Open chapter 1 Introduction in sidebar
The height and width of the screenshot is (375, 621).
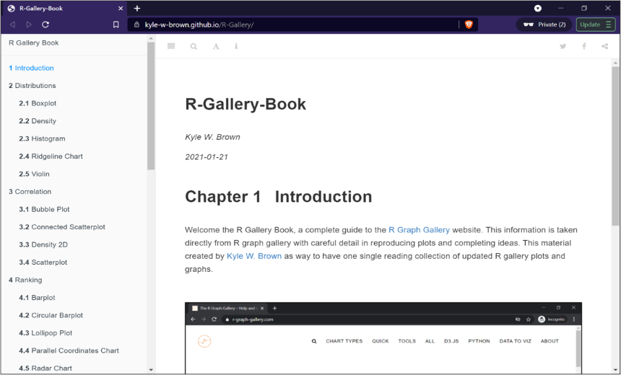(31, 68)
